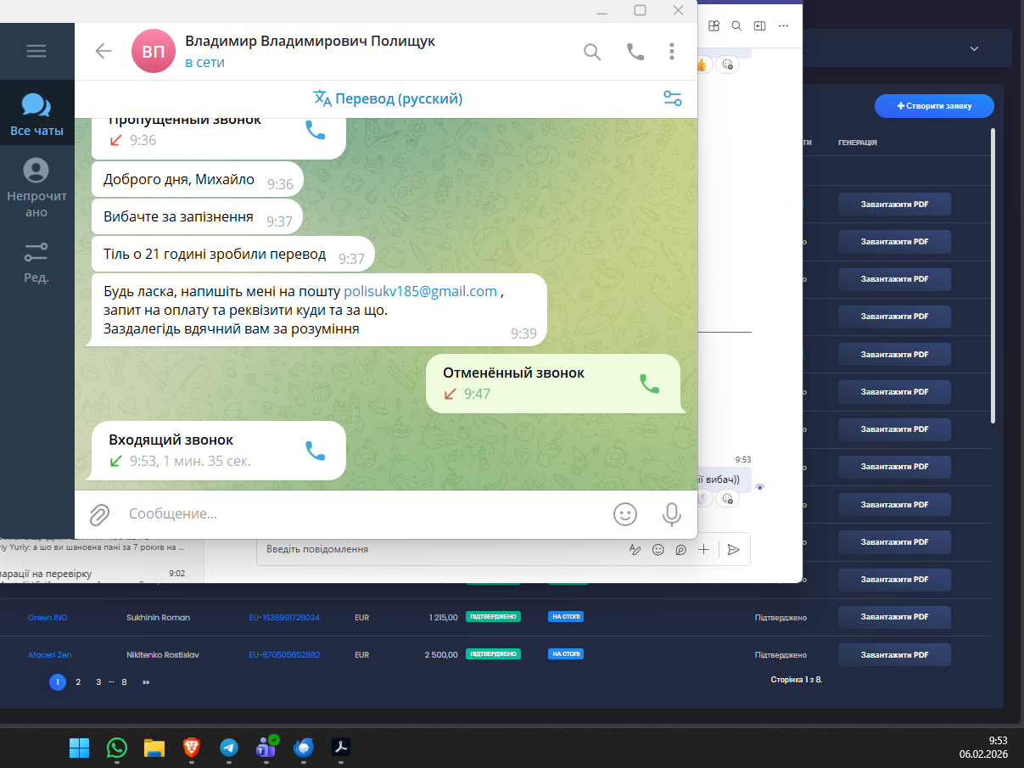Click the topmost Завантажити PDF button
This screenshot has width=1024, height=768.
pyautogui.click(x=894, y=205)
